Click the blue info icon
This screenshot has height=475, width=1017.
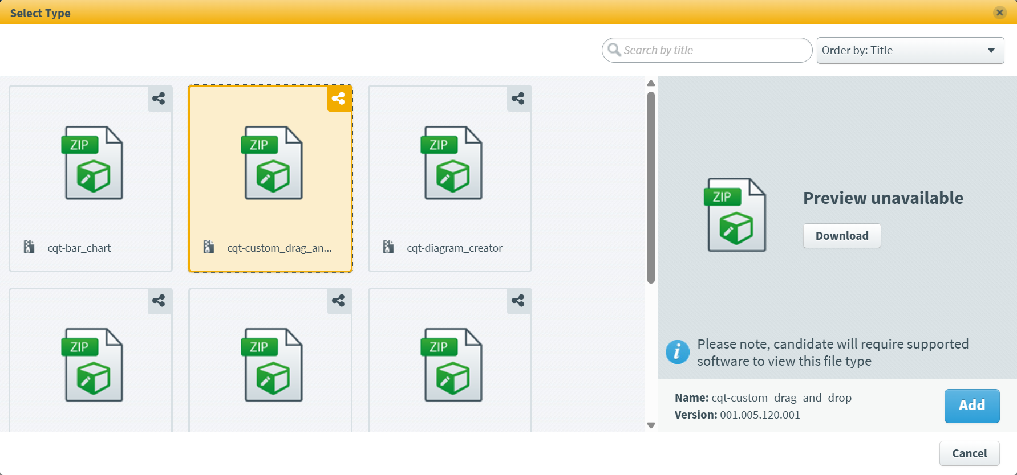click(677, 352)
